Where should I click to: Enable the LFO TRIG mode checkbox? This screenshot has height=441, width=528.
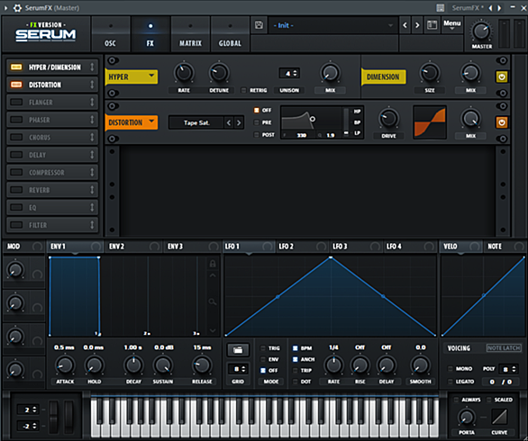tap(263, 348)
